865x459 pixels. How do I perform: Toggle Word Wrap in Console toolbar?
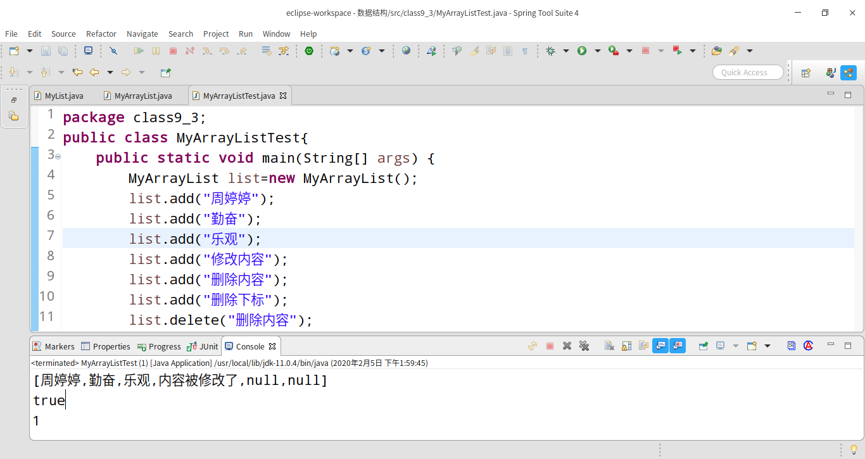pos(643,346)
